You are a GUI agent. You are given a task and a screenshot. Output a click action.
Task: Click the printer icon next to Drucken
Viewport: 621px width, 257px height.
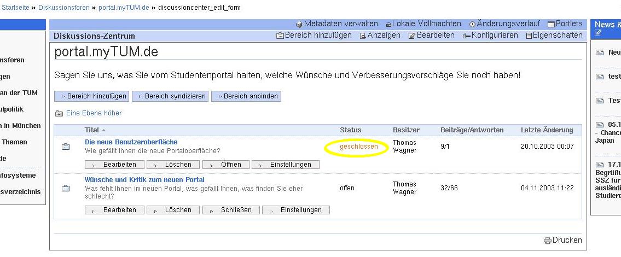547,241
